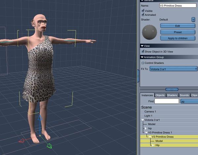Viewport: 198px width, 155px height.
Task: Click the horizontal panel splitter handle
Action: coord(172,90)
